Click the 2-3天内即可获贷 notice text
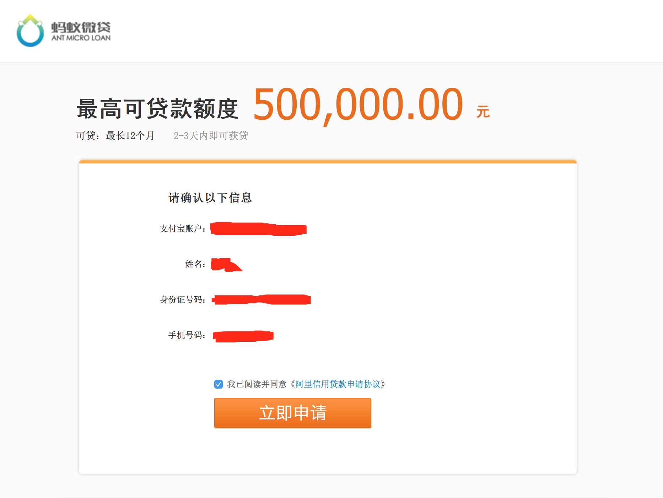 [x=211, y=136]
